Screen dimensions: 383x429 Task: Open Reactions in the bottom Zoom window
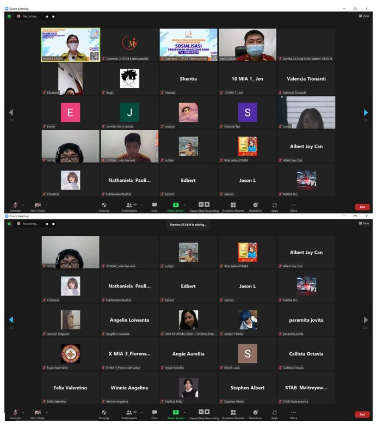coord(255,413)
